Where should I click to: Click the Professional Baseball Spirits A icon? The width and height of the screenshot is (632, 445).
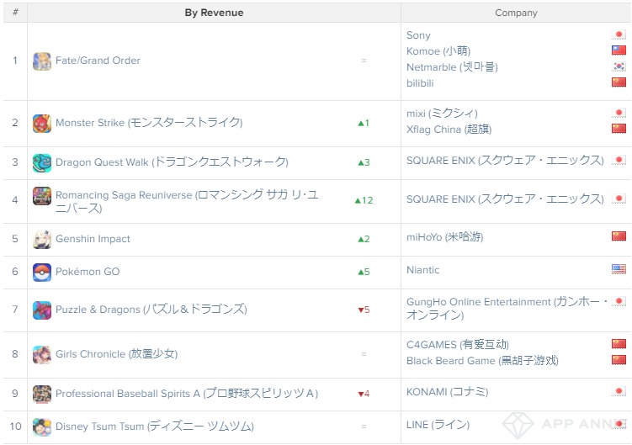click(42, 395)
